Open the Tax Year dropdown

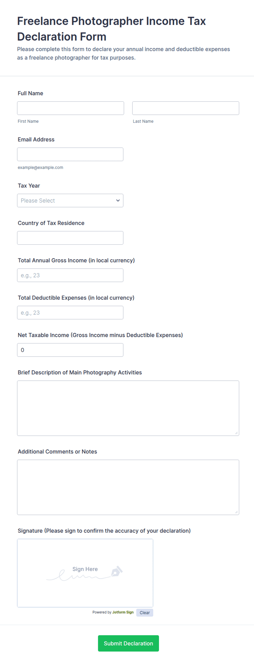click(x=70, y=200)
